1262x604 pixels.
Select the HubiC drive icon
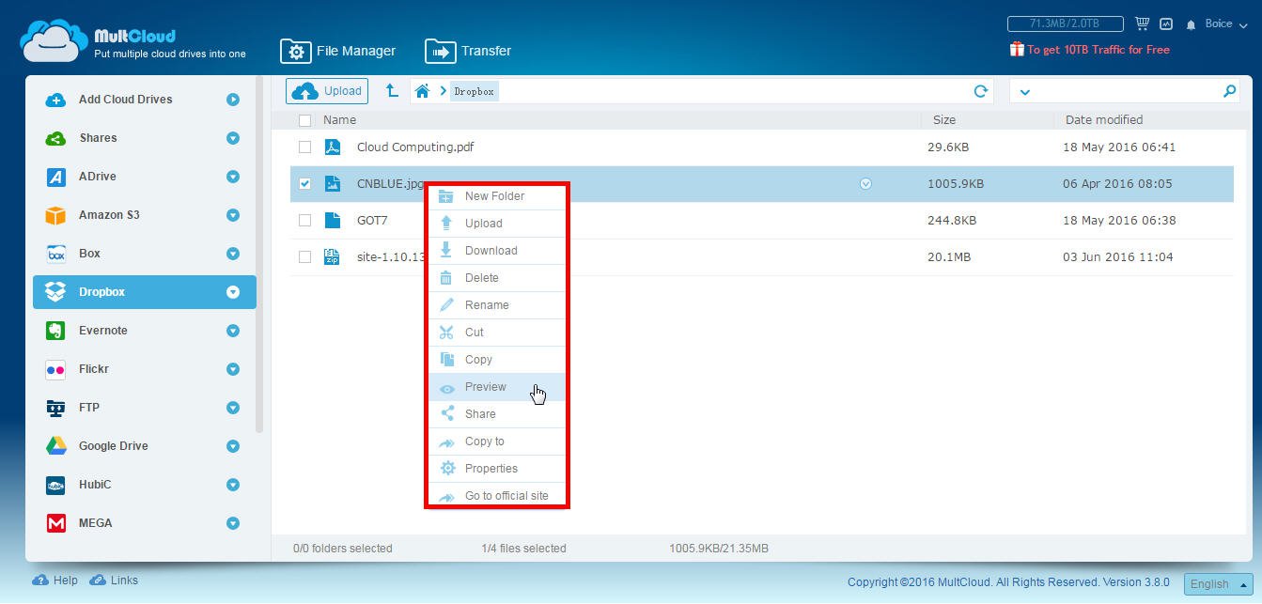point(55,485)
